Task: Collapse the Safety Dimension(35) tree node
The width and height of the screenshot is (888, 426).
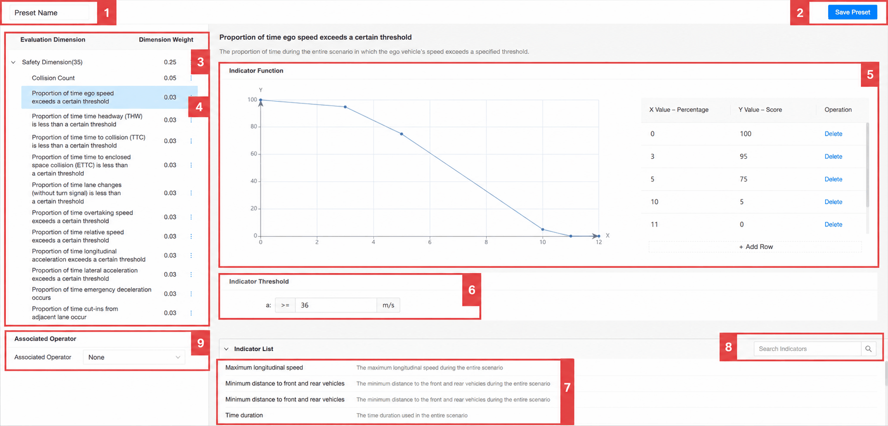Action: [x=13, y=62]
